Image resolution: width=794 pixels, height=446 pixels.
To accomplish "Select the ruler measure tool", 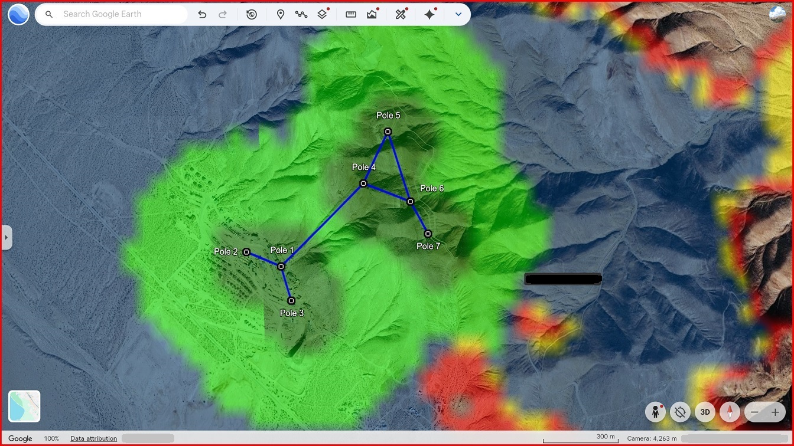I will [351, 14].
